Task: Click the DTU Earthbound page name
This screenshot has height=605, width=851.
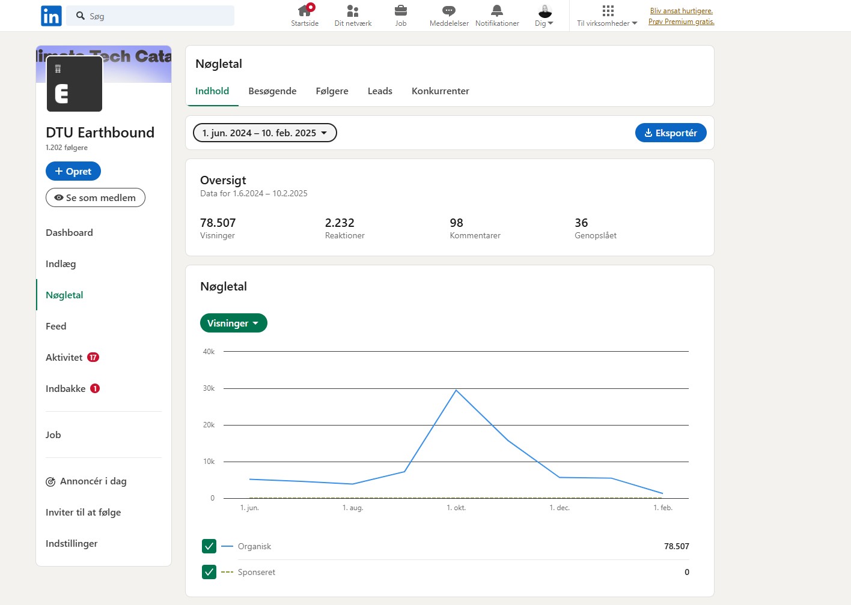Action: 100,132
